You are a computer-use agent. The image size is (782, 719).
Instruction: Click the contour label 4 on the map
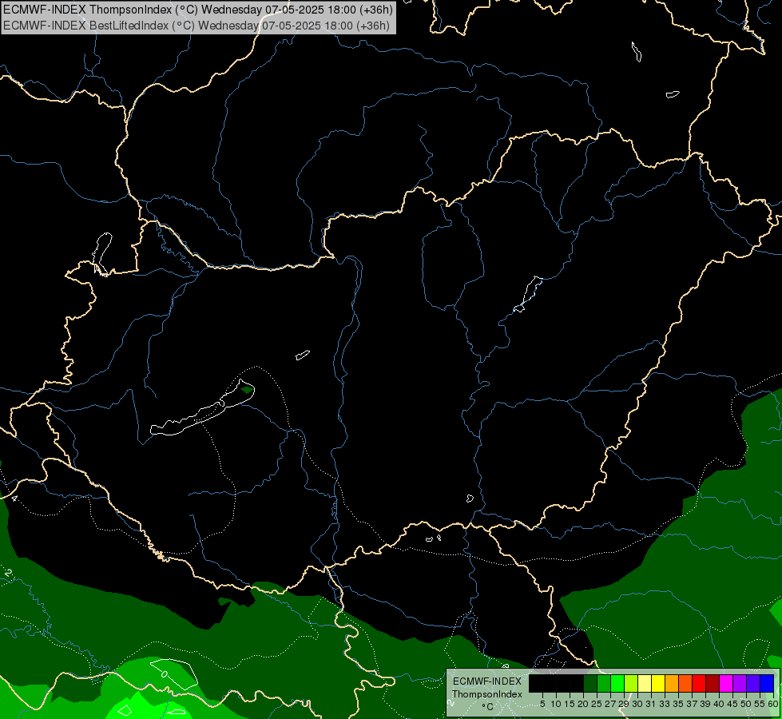(x=14, y=499)
